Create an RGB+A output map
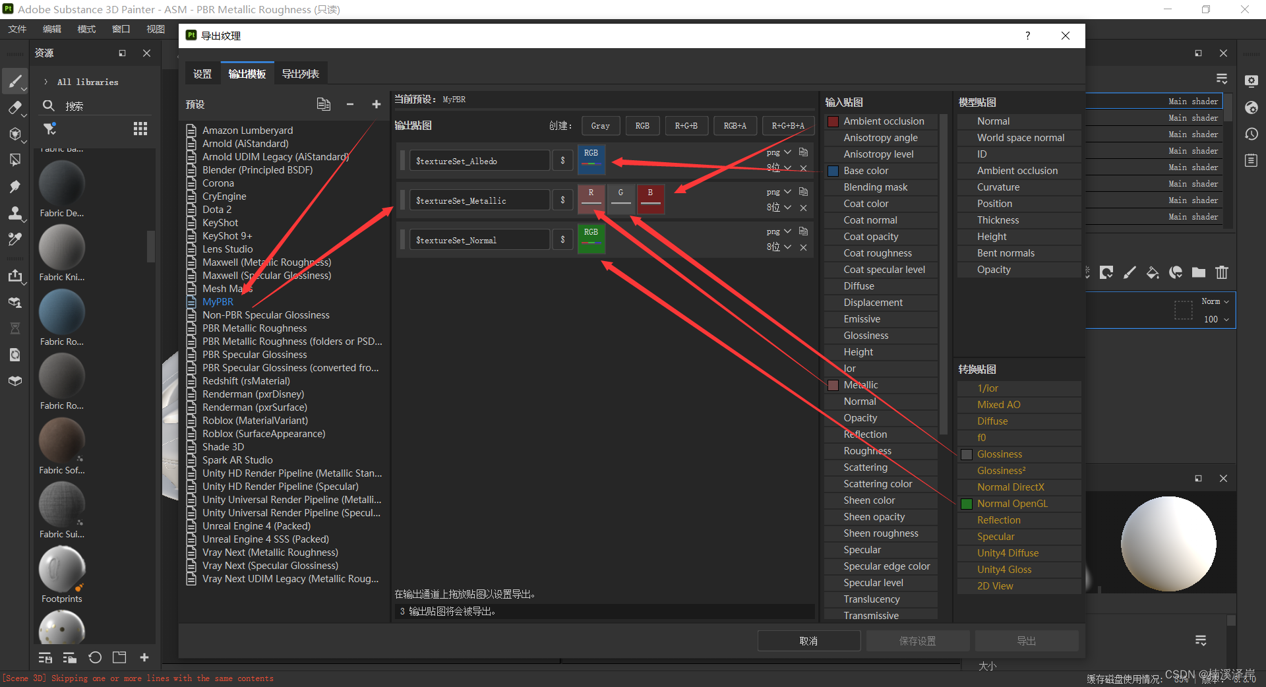The height and width of the screenshot is (687, 1266). pos(735,125)
